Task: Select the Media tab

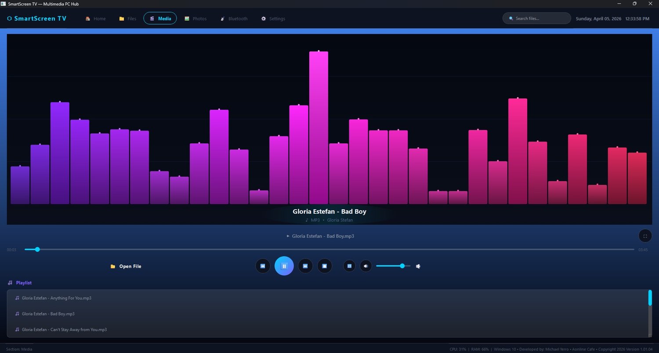Action: (160, 18)
